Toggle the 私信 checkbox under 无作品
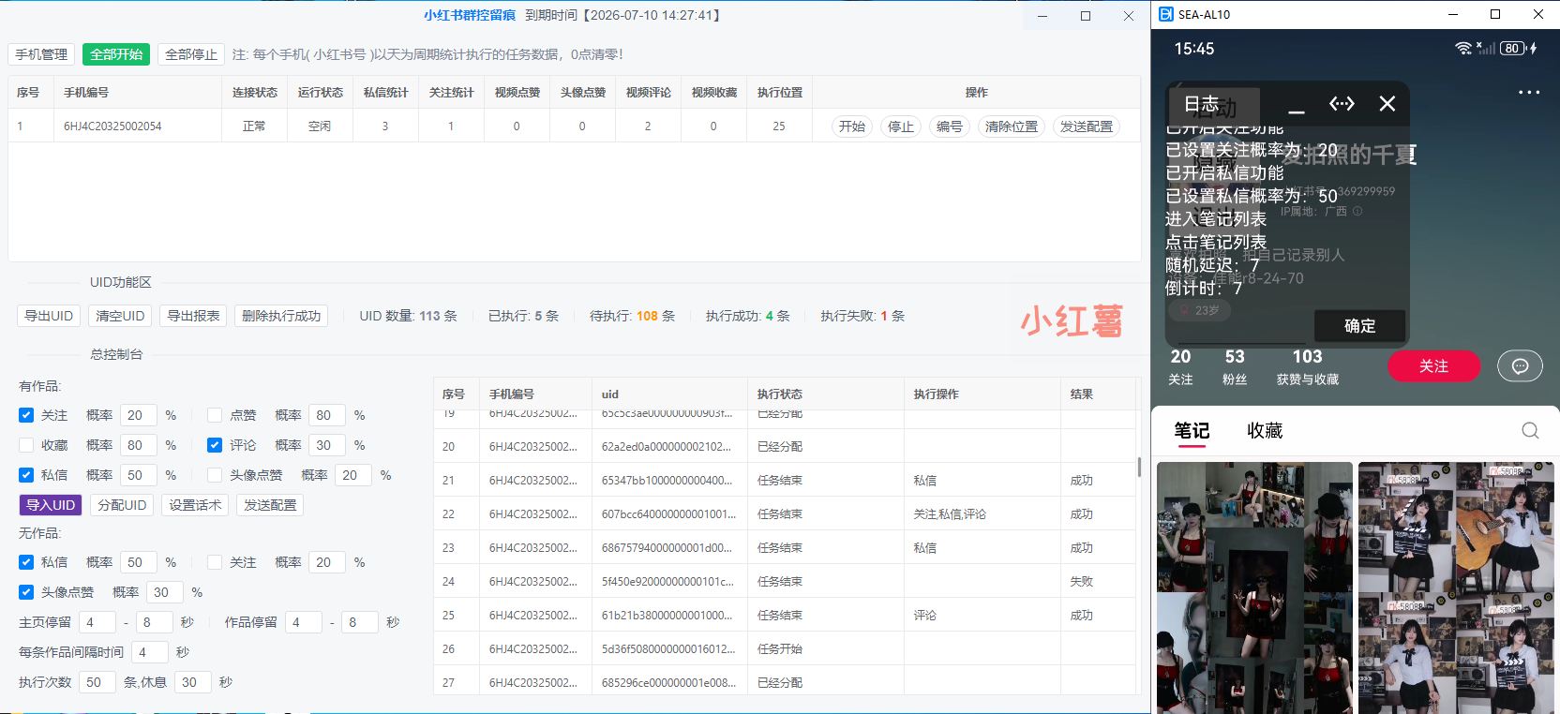The height and width of the screenshot is (714, 1560). pos(26,562)
